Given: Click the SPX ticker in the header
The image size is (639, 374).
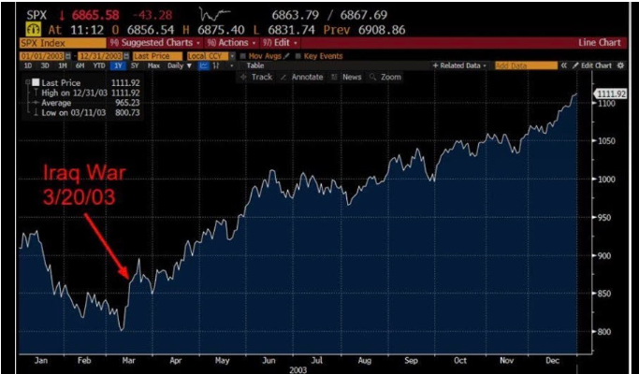Looking at the screenshot, I should pyautogui.click(x=36, y=16).
